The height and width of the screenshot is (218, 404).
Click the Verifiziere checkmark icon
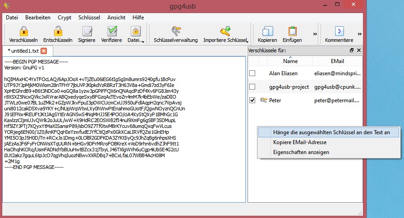(x=111, y=32)
